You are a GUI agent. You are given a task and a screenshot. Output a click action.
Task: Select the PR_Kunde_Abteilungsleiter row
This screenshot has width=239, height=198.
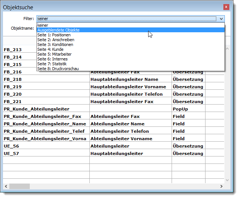click(36, 109)
